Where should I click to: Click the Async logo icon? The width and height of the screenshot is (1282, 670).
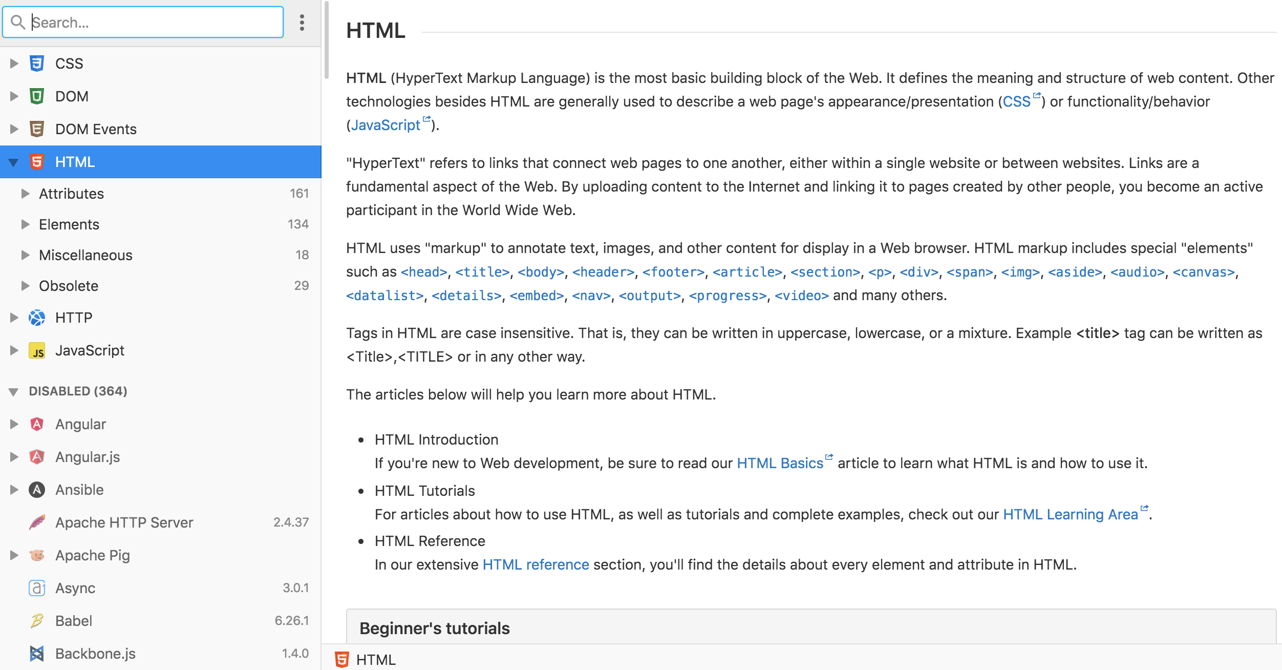coord(37,588)
